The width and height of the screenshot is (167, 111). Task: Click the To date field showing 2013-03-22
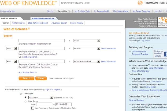(63, 104)
